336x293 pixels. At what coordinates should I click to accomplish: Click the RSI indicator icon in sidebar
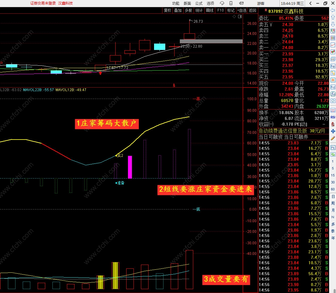(x=333, y=117)
